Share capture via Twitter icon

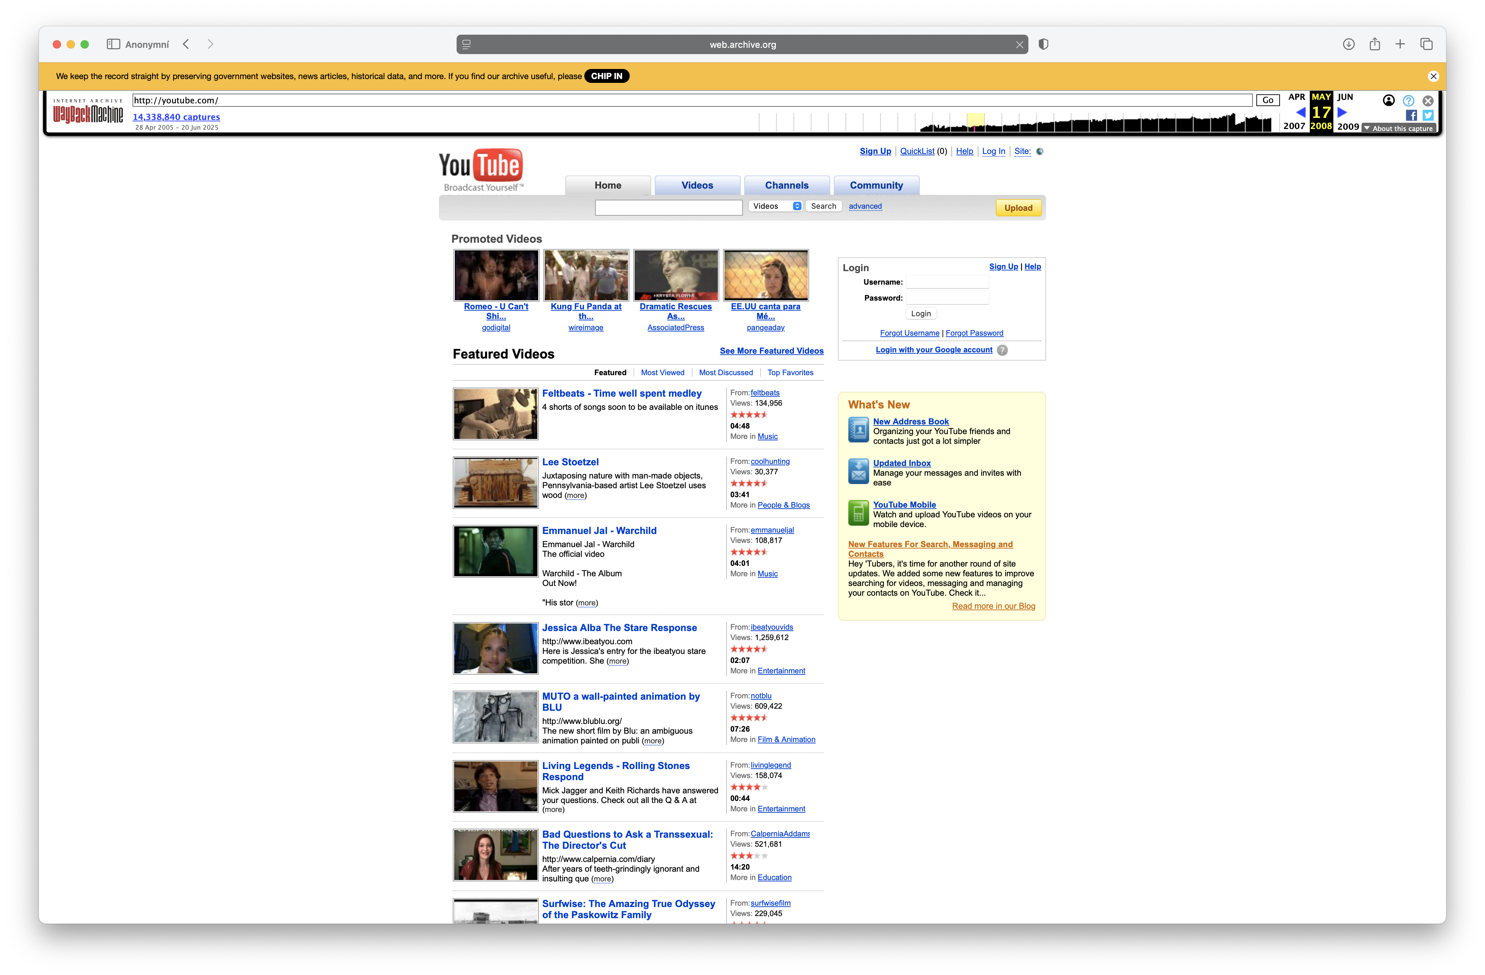pos(1428,115)
